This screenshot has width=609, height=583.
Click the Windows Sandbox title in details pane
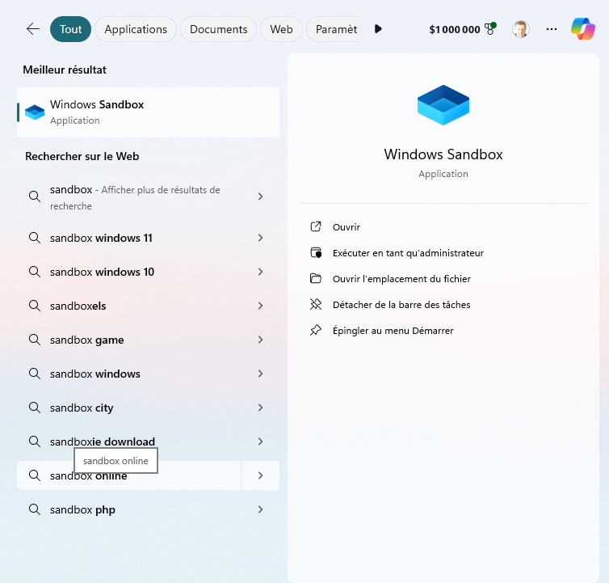click(x=443, y=154)
